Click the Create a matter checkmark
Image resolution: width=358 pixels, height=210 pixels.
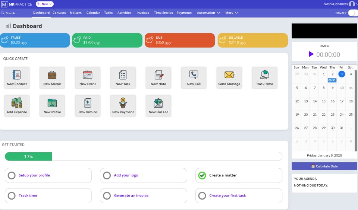(202, 175)
